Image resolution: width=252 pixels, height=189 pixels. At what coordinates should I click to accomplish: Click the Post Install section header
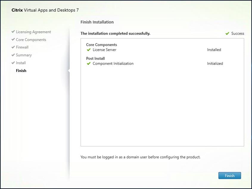click(95, 58)
